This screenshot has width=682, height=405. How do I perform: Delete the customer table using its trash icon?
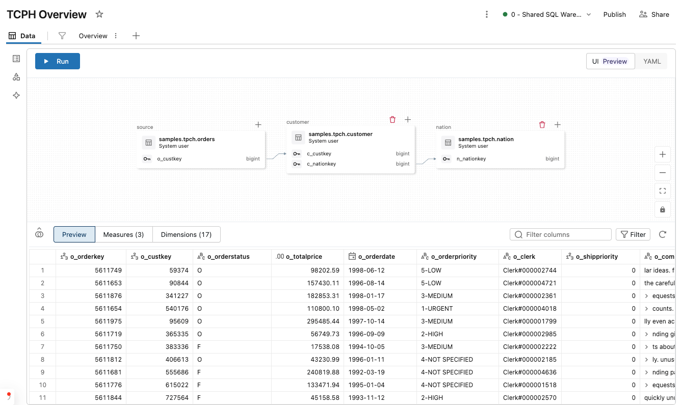[392, 119]
